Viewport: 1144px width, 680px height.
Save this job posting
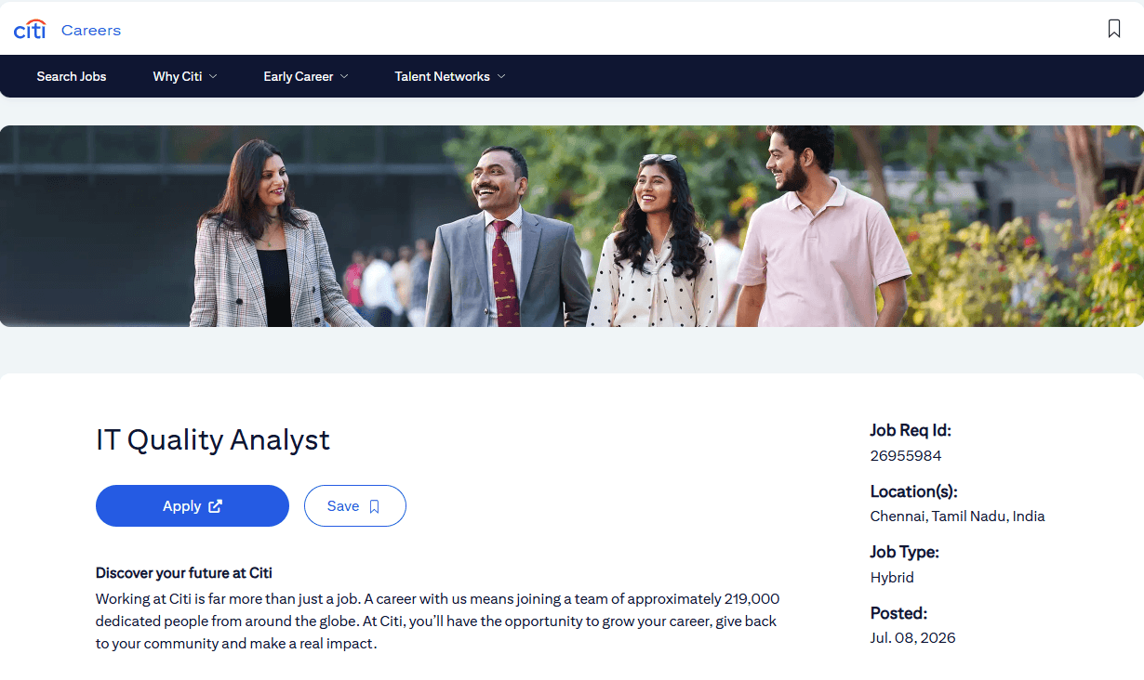[355, 506]
